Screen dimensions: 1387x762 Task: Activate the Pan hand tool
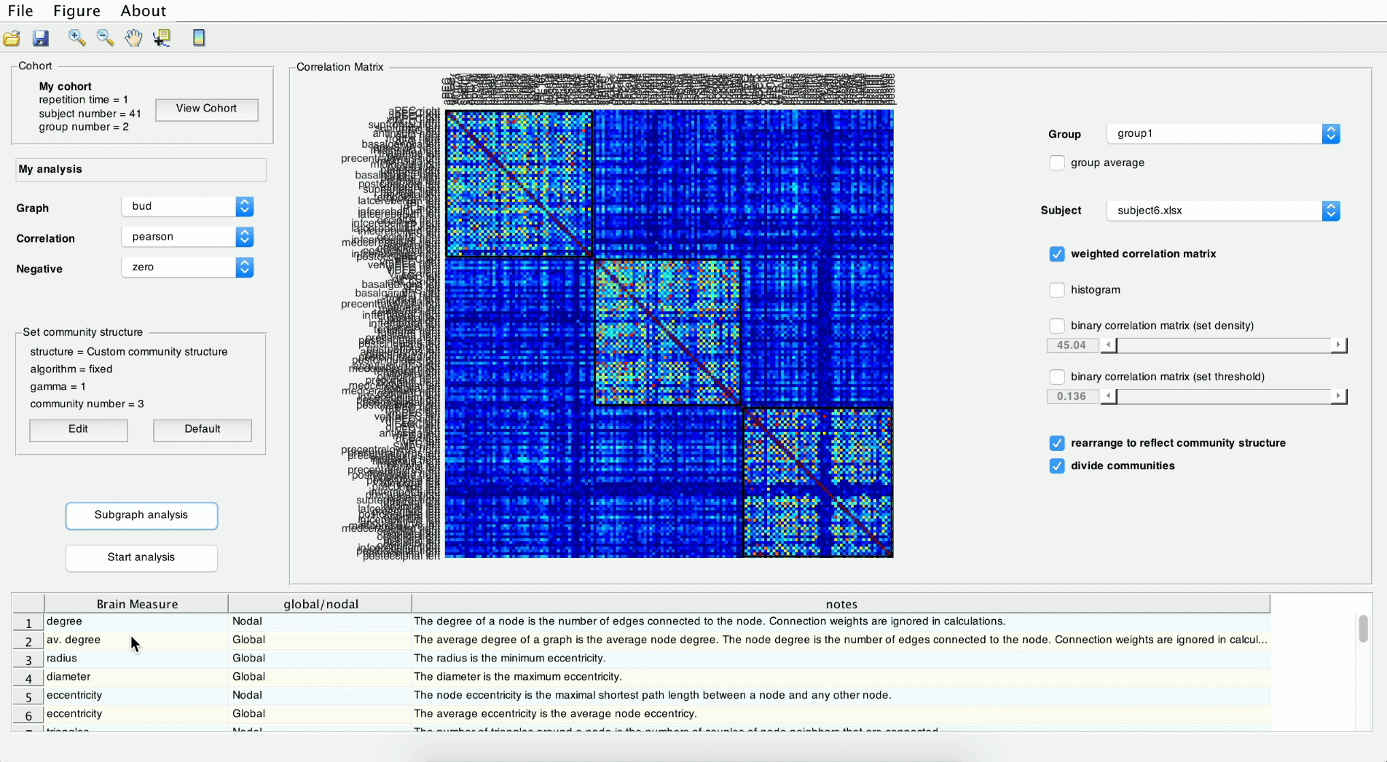134,38
